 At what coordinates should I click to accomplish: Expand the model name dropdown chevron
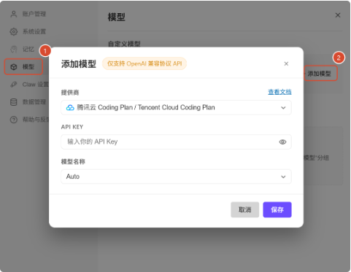coord(283,176)
